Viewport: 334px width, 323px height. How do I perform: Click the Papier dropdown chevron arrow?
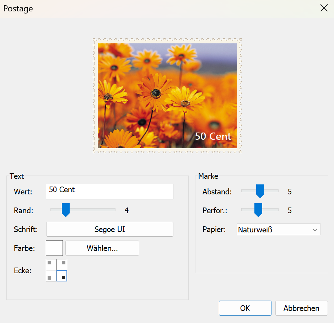[315, 230]
